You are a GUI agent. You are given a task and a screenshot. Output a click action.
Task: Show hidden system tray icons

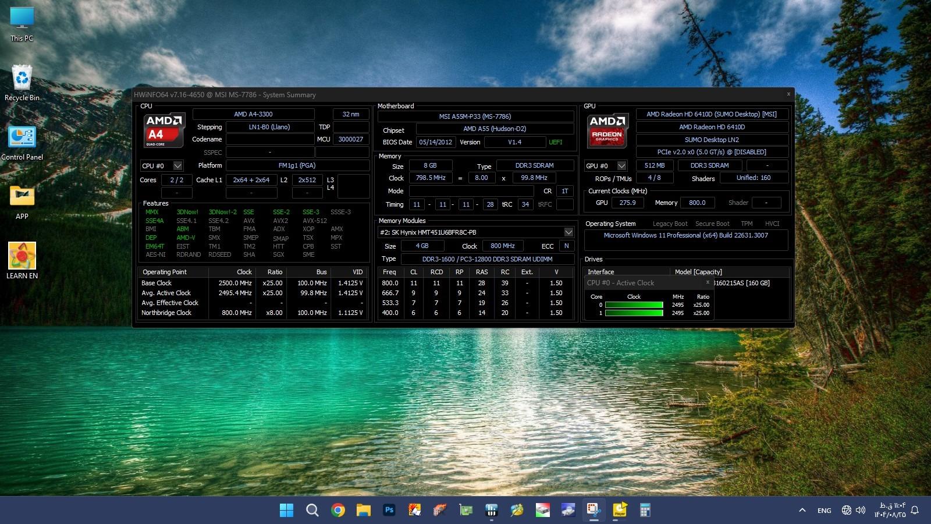[x=802, y=511]
